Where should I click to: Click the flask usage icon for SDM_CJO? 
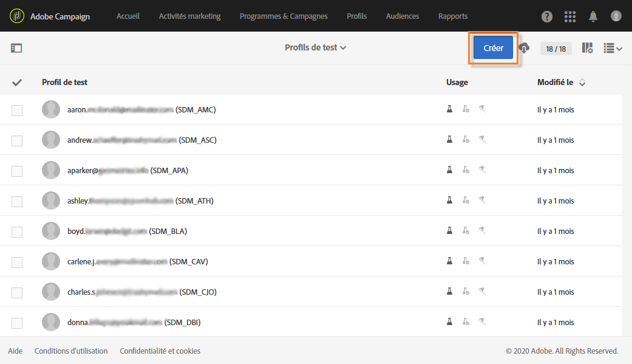click(x=449, y=291)
